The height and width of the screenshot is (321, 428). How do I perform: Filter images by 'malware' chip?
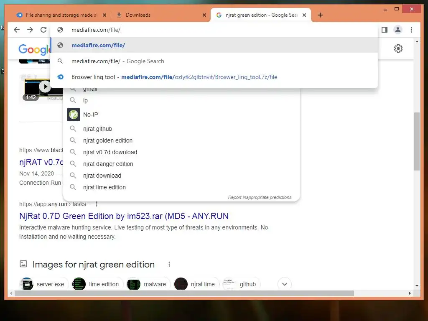click(148, 284)
